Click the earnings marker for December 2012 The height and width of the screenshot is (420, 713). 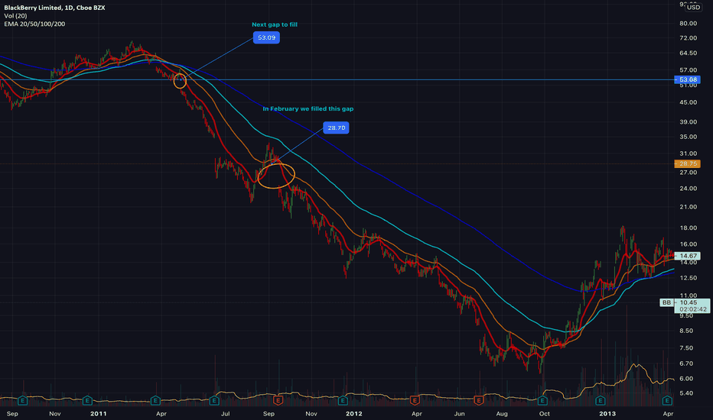point(601,400)
